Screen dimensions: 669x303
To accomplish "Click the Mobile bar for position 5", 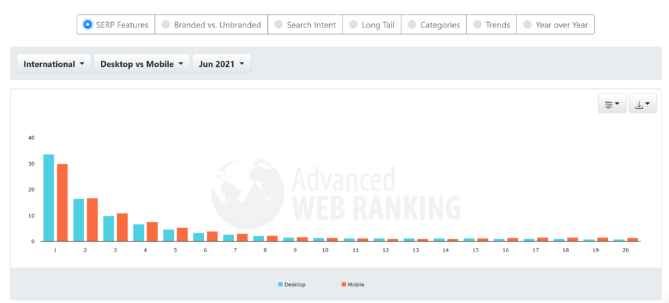I will pyautogui.click(x=182, y=234).
